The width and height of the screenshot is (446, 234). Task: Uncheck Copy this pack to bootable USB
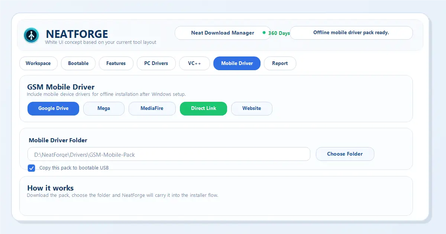32,168
